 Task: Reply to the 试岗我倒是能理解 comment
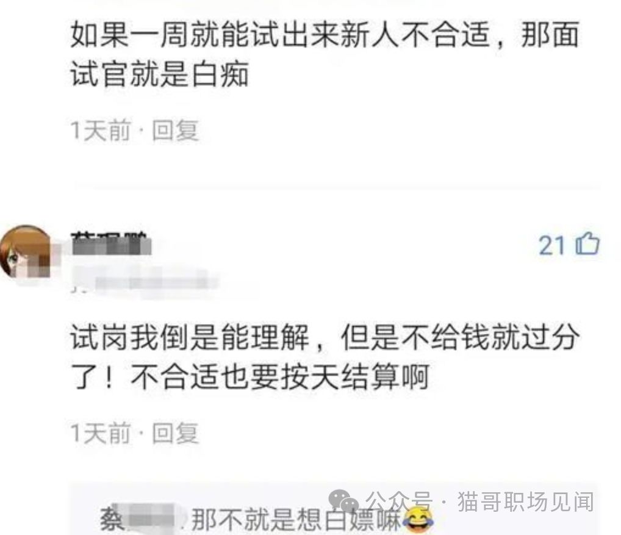[x=175, y=433]
